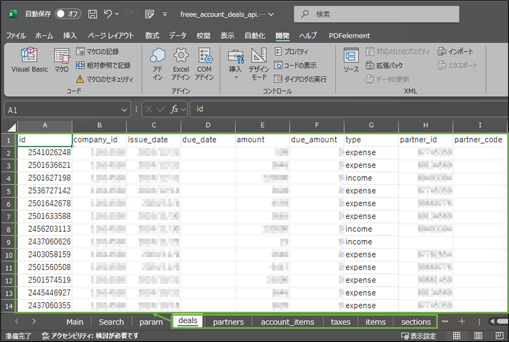Expand the Name Box dropdown arrow

coord(124,110)
